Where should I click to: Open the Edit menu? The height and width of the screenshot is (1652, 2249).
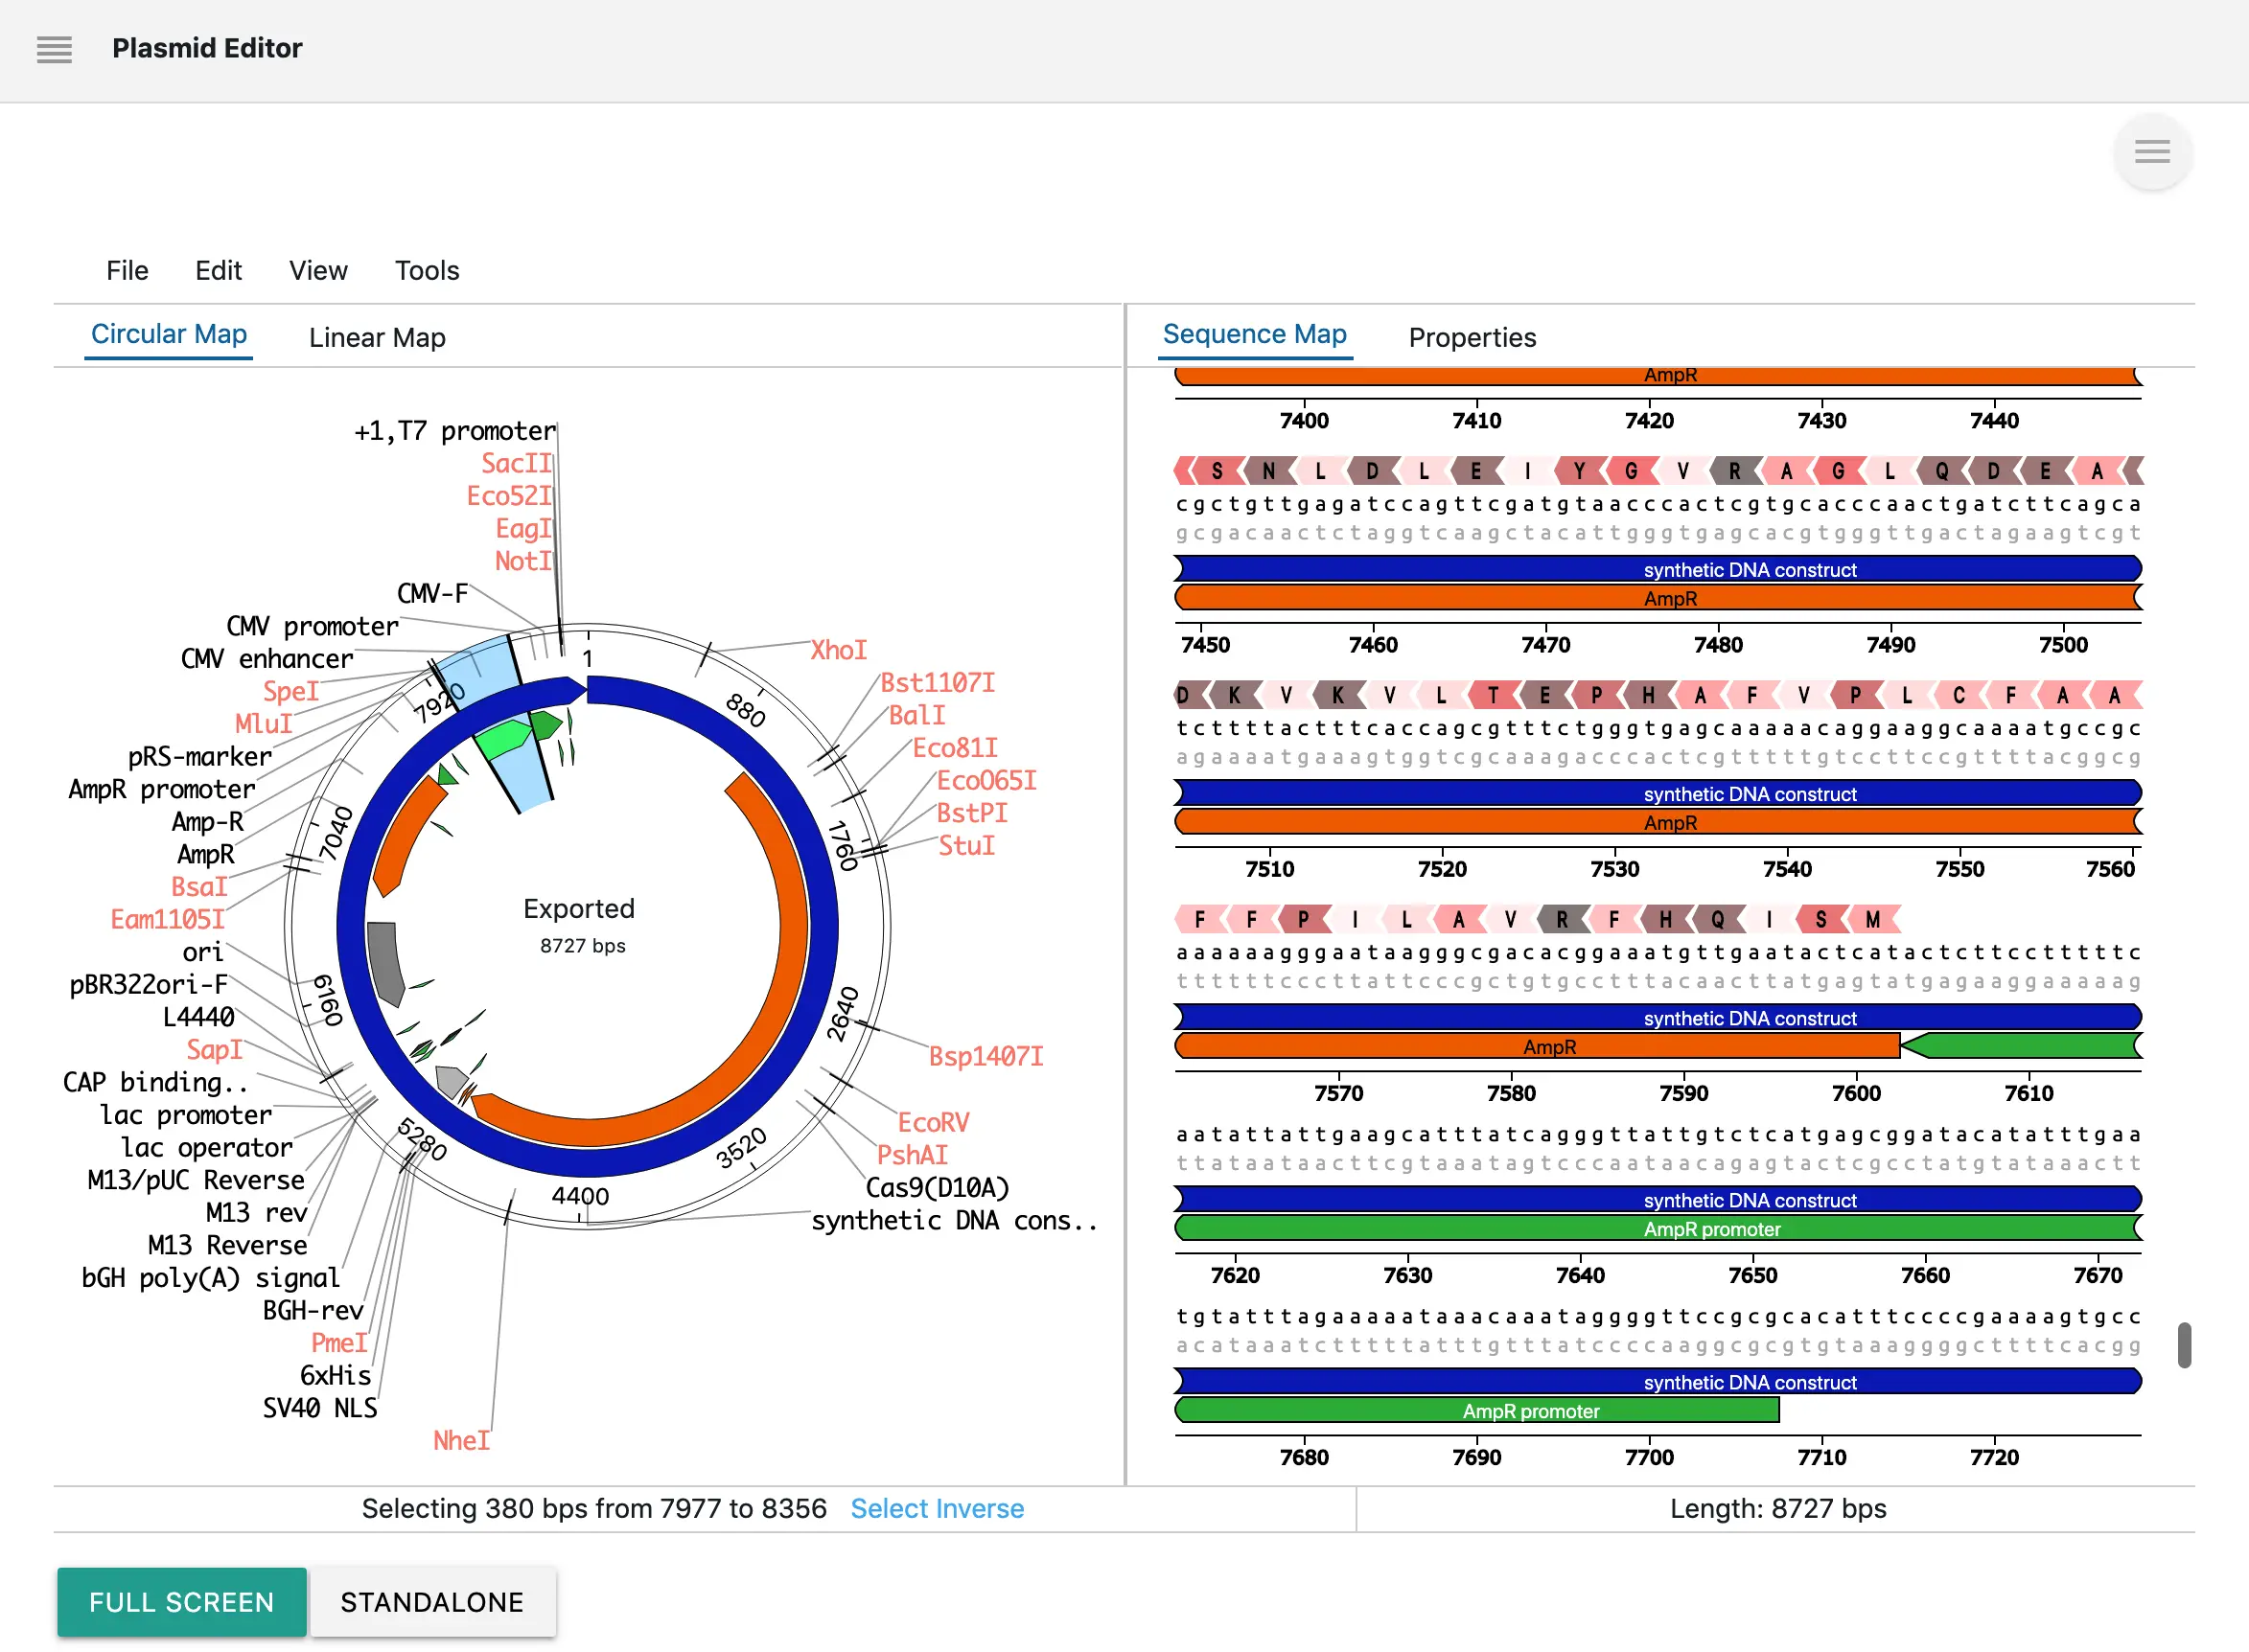(x=219, y=271)
